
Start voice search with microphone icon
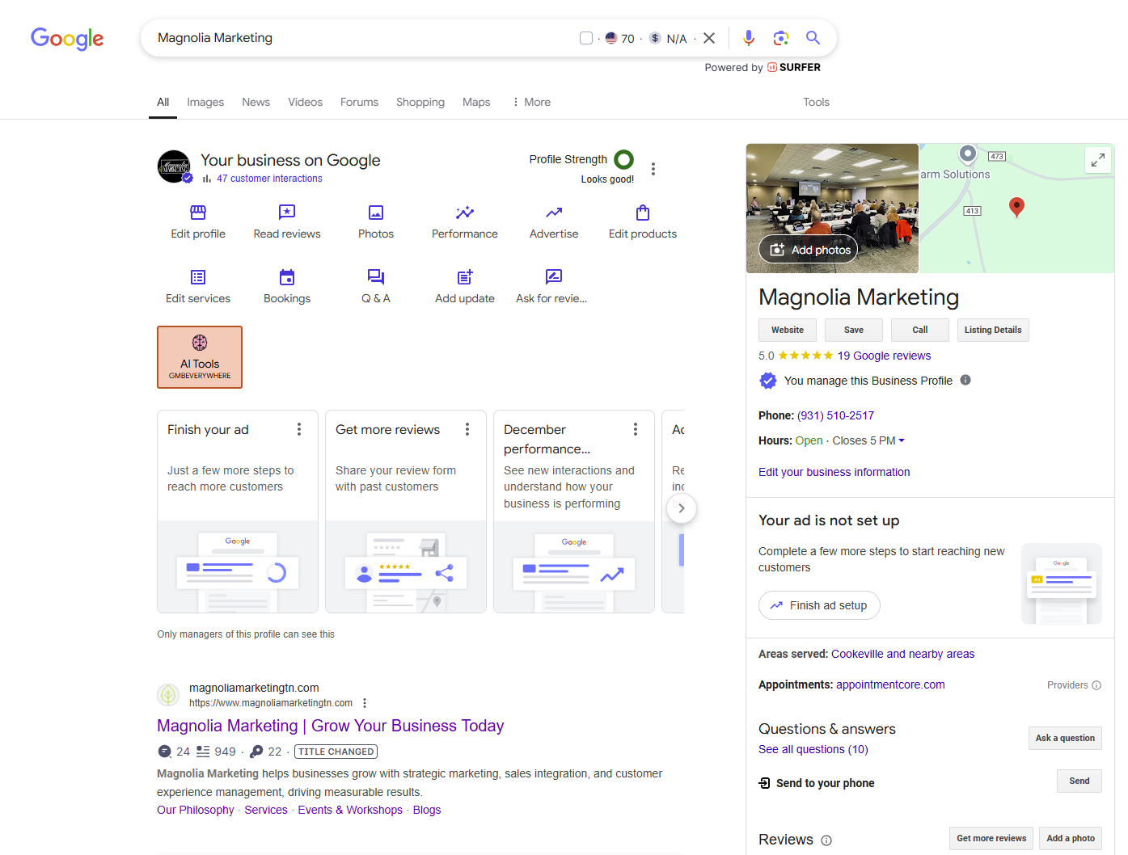click(x=749, y=38)
